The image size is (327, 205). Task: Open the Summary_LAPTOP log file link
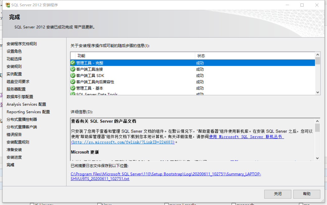pyautogui.click(x=166, y=176)
